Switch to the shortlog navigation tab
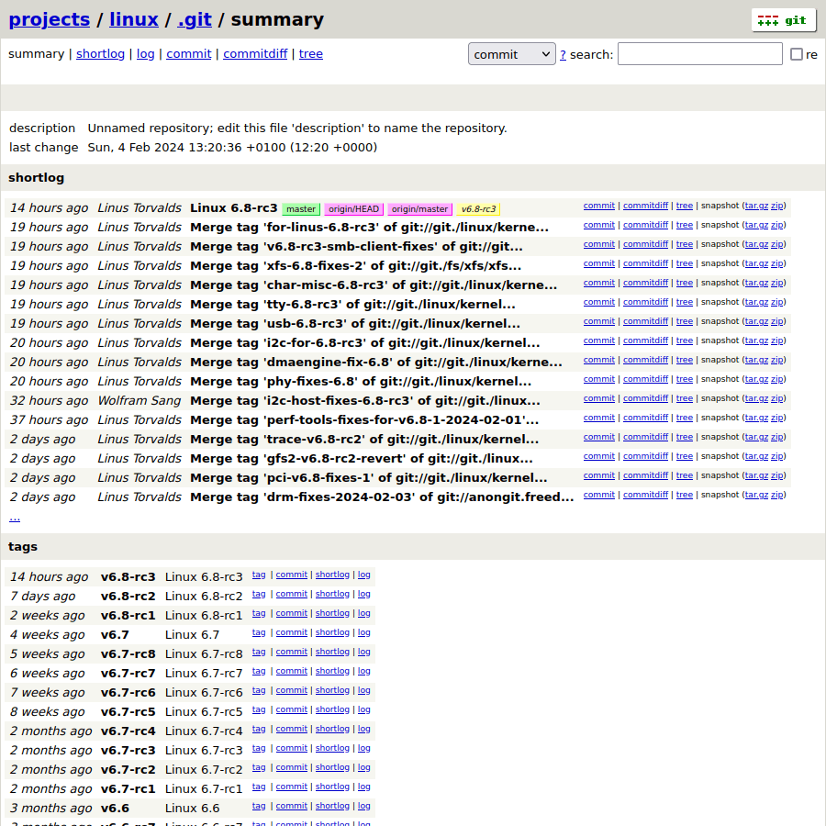826x826 pixels. (x=101, y=54)
